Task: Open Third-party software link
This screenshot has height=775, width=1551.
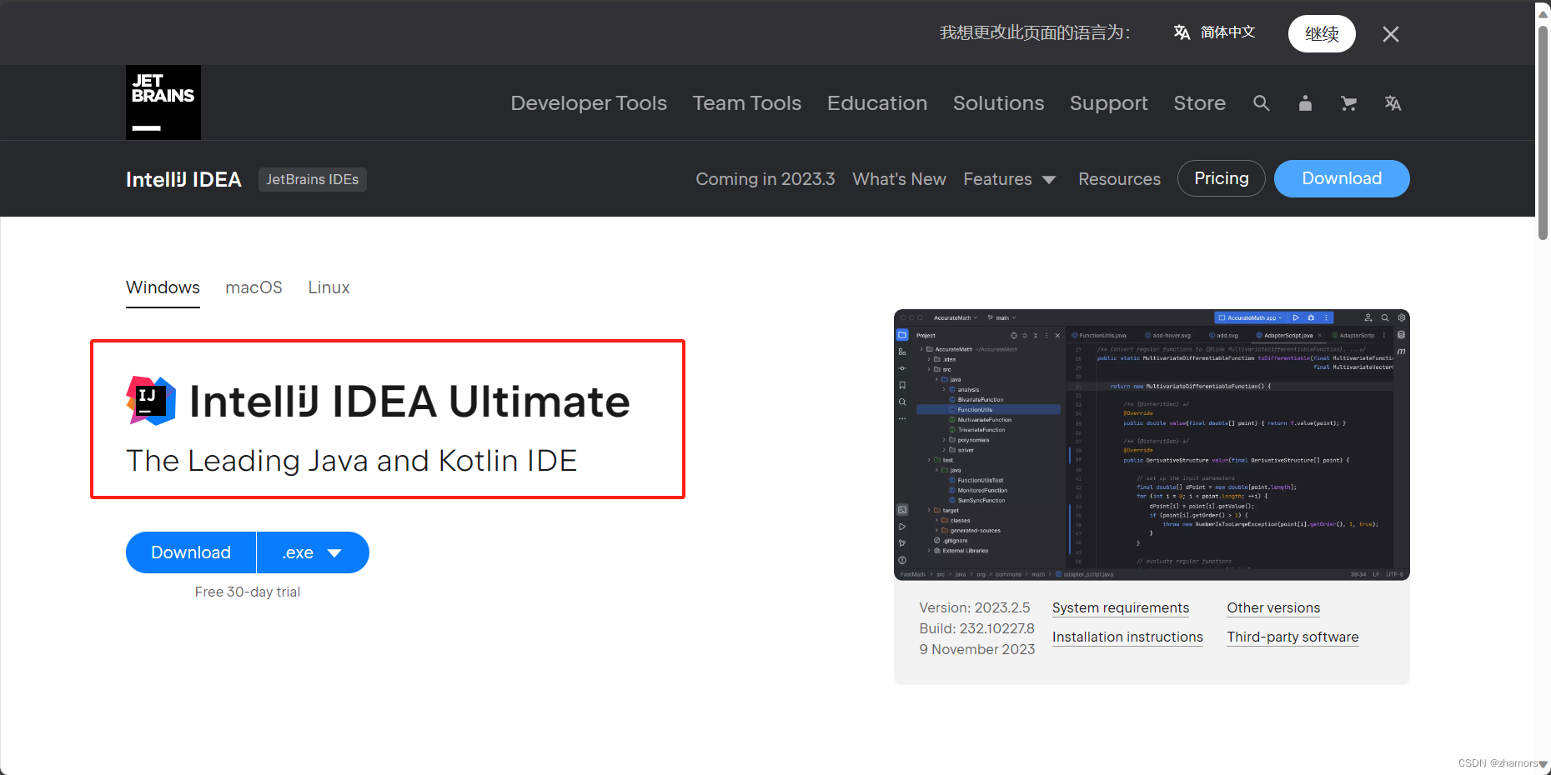Action: (x=1292, y=637)
